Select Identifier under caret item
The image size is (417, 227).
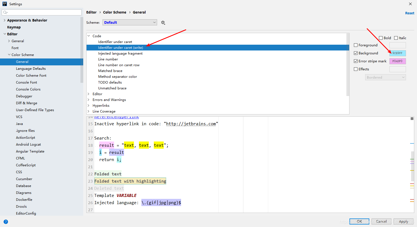pyautogui.click(x=115, y=42)
